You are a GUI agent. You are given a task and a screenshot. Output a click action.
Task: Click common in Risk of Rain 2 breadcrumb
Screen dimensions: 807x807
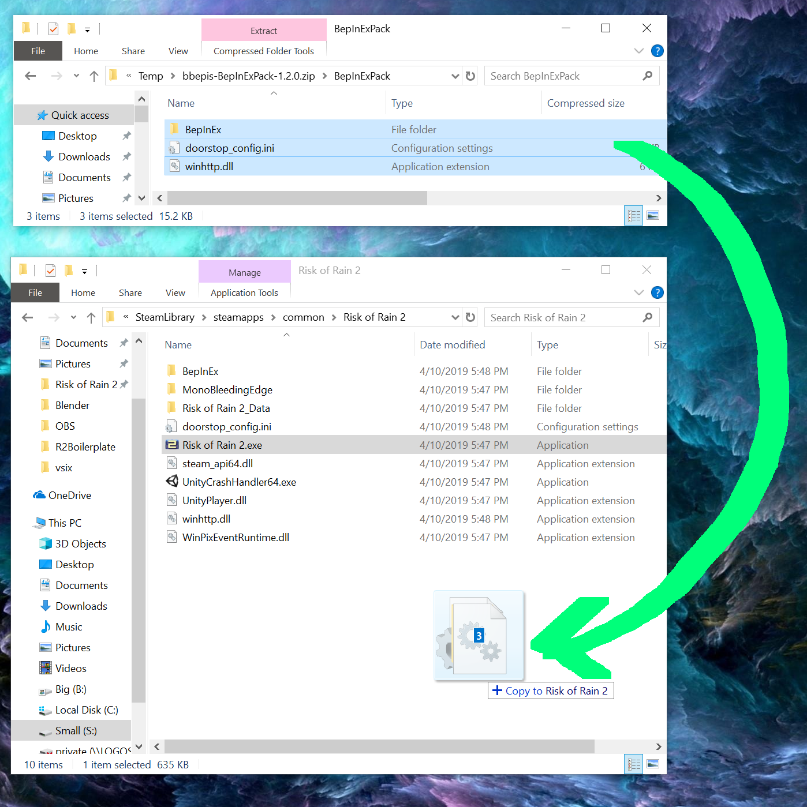tap(304, 317)
